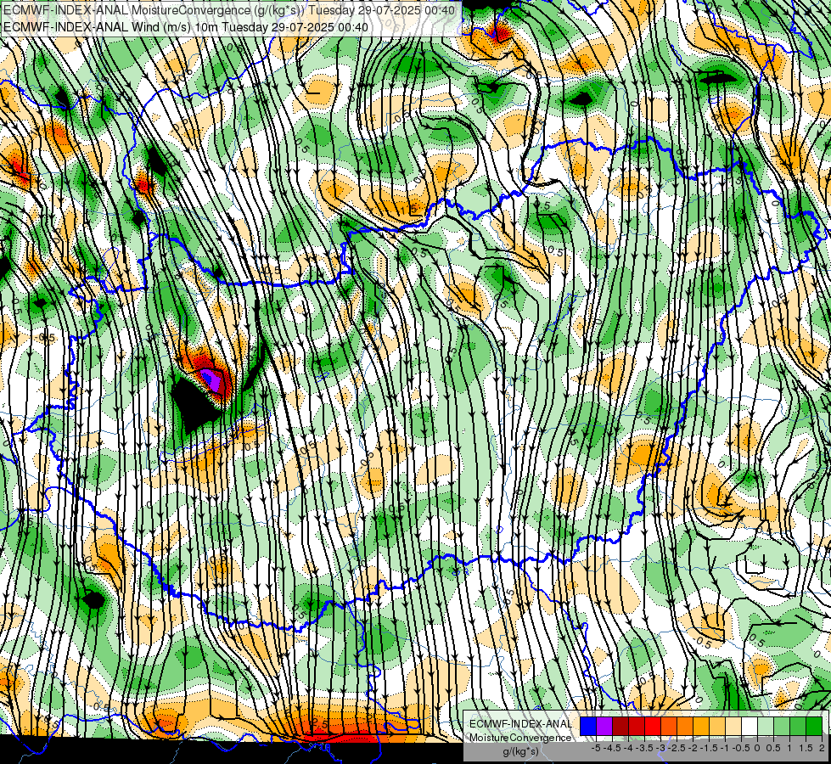Click the Wind 10m title line
The width and height of the screenshot is (831, 764).
(x=186, y=27)
